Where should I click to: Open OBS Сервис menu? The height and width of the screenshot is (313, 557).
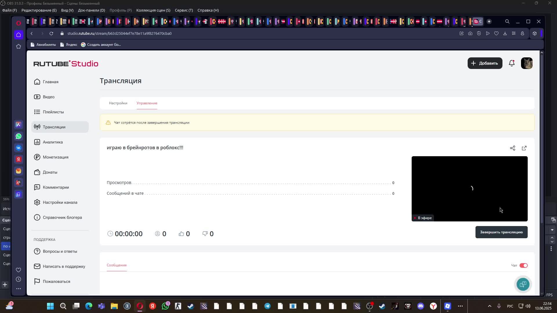tap(184, 10)
